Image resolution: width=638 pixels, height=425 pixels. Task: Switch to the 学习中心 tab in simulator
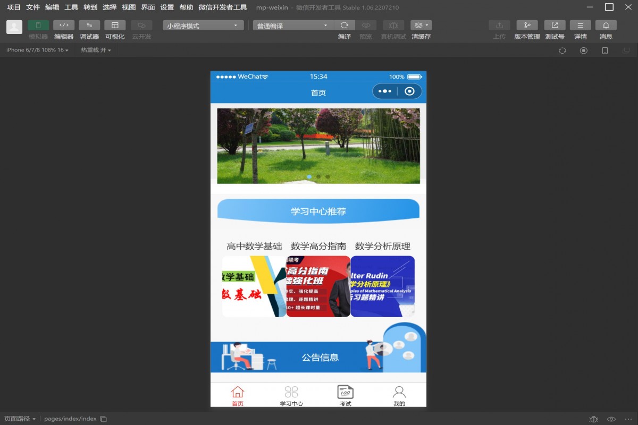click(291, 395)
